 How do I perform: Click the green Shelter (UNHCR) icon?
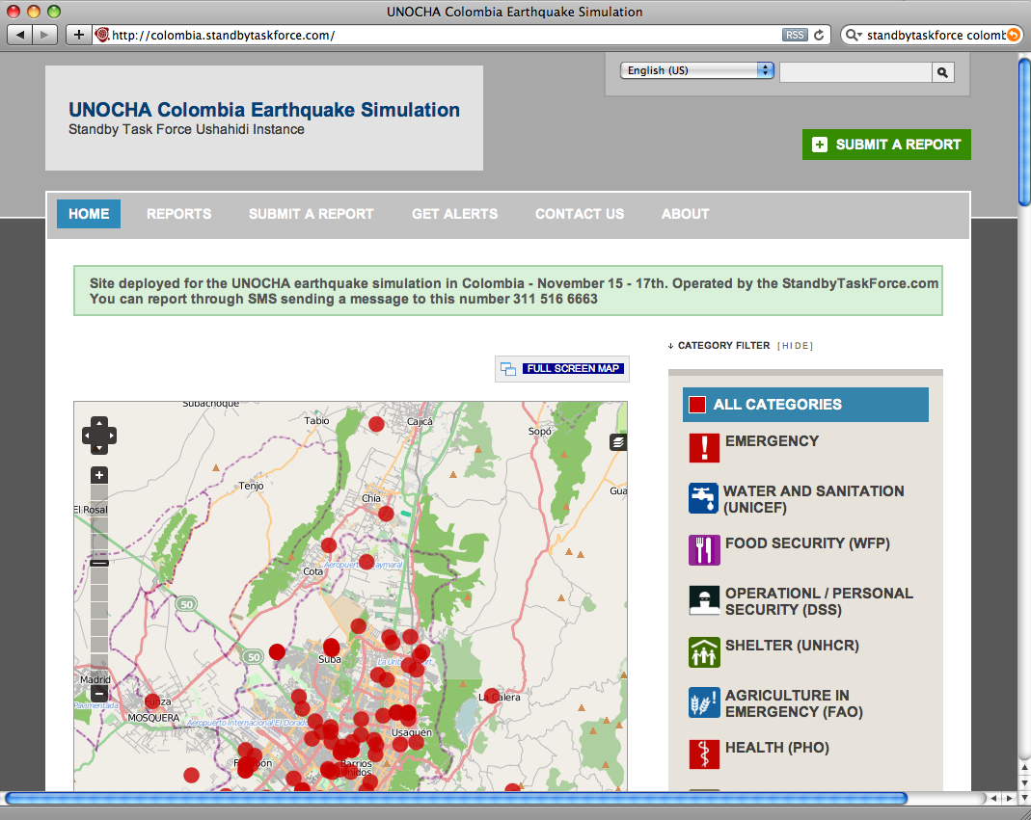click(x=703, y=651)
